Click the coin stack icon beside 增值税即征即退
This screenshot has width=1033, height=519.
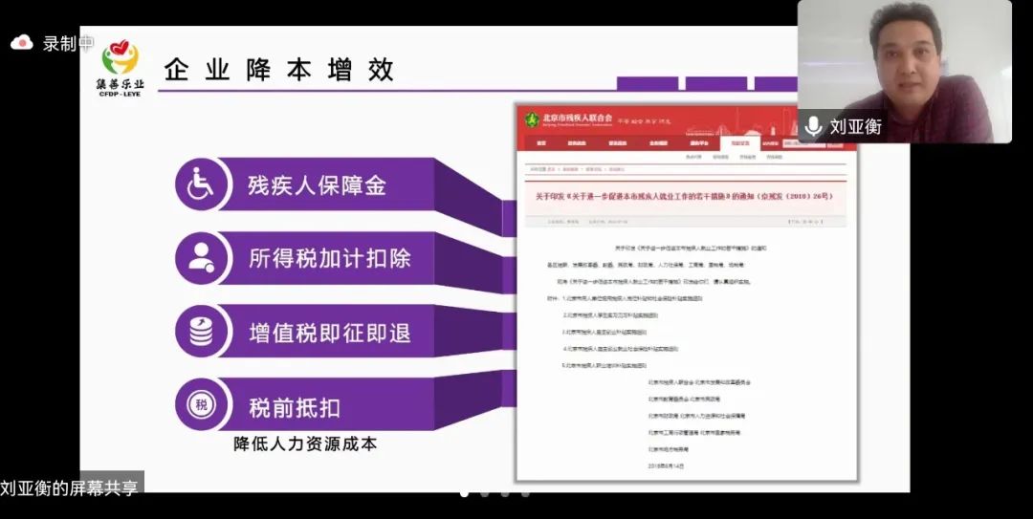coord(202,331)
